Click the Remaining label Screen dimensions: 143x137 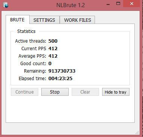point(35,71)
